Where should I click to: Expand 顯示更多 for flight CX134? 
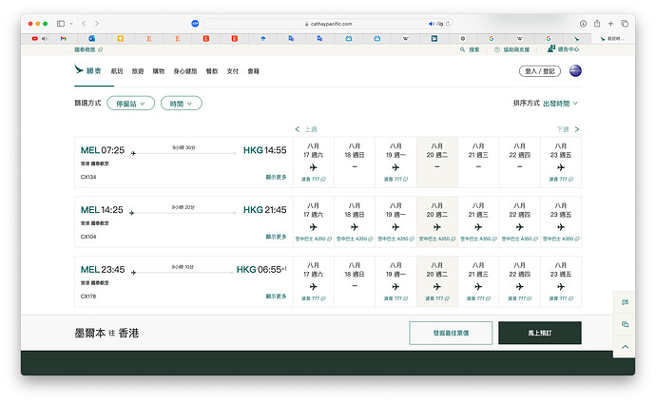276,177
